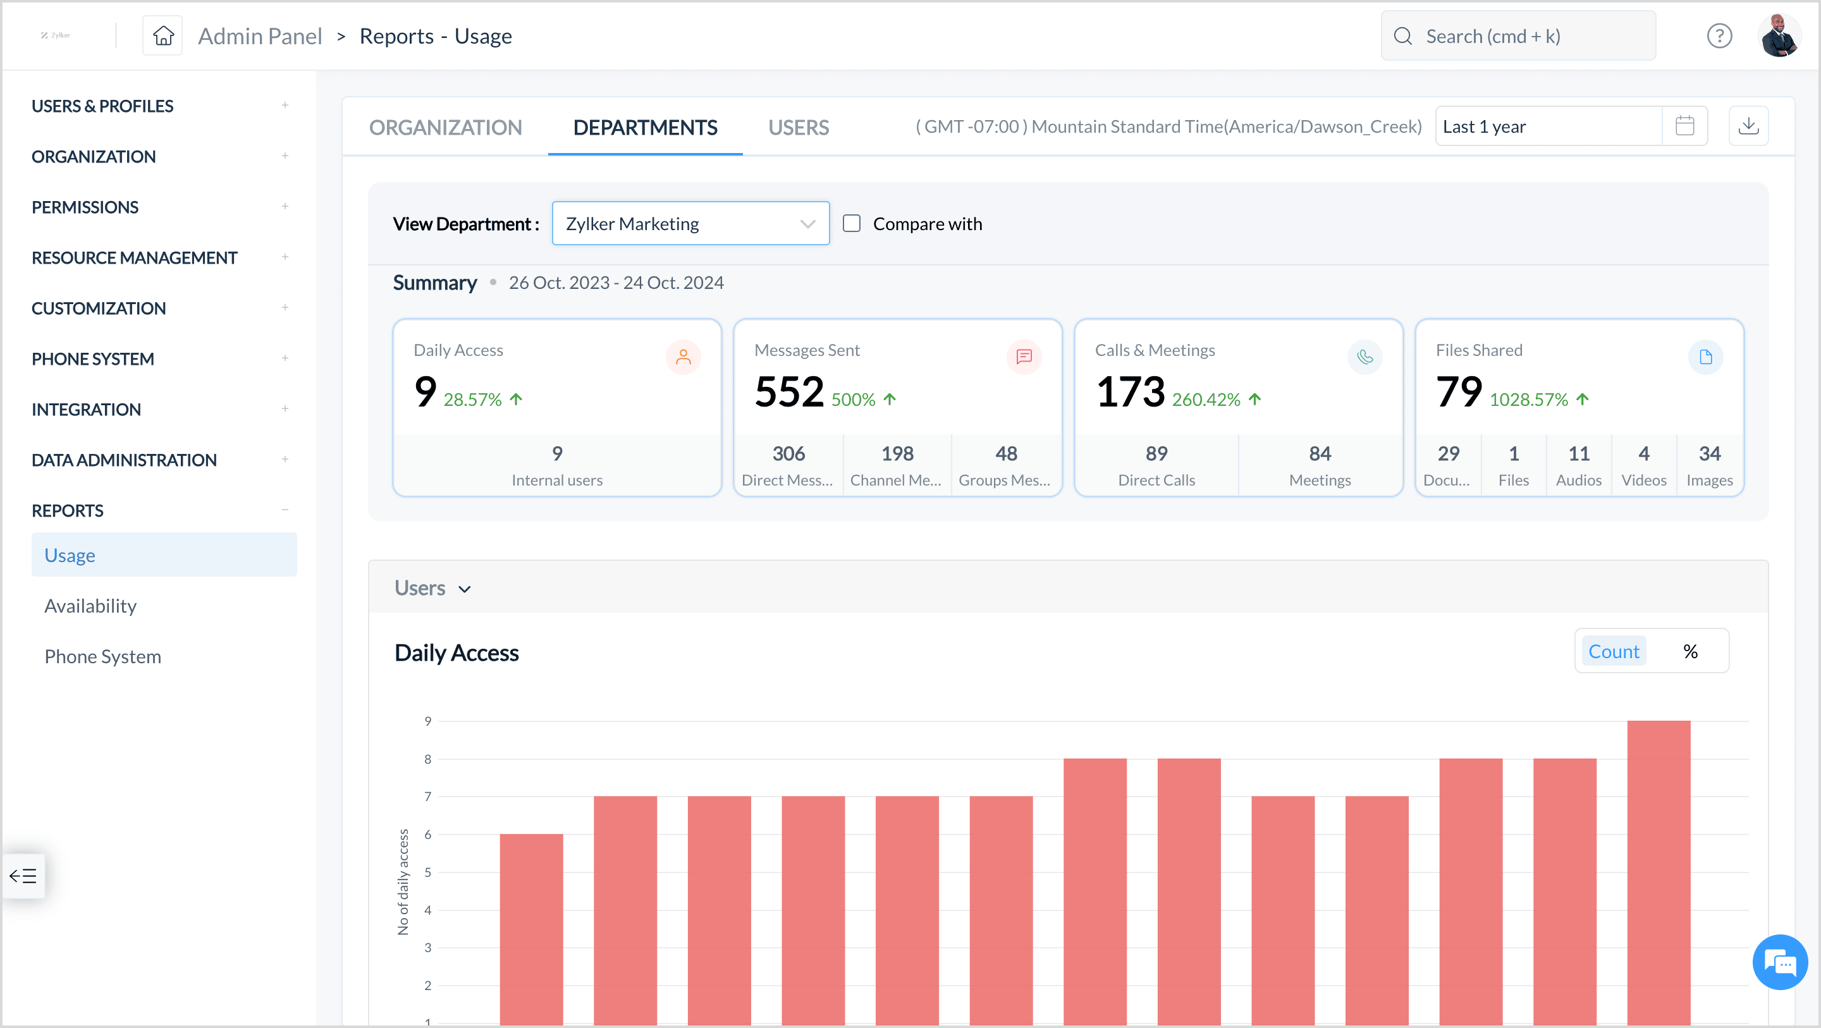Open Phone System report under Reports

tap(102, 657)
